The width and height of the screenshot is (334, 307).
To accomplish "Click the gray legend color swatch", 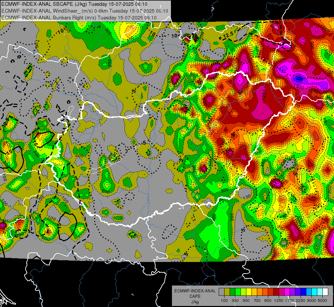I will tap(221, 292).
